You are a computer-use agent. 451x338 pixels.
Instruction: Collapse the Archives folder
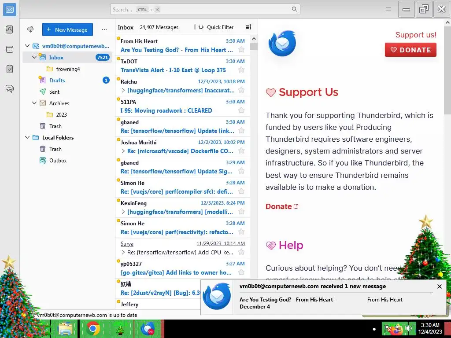[34, 103]
